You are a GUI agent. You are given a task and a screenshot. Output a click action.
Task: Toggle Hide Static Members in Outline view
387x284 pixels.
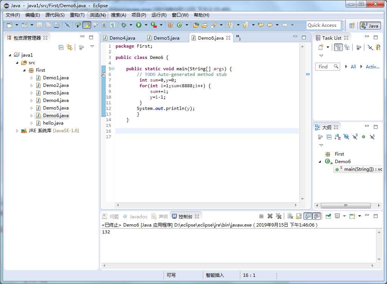coord(355,137)
